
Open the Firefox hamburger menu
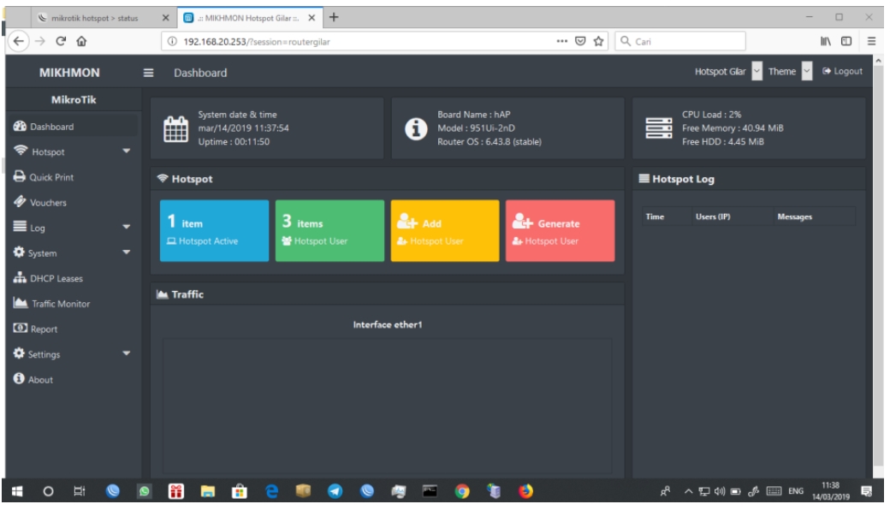(x=871, y=41)
